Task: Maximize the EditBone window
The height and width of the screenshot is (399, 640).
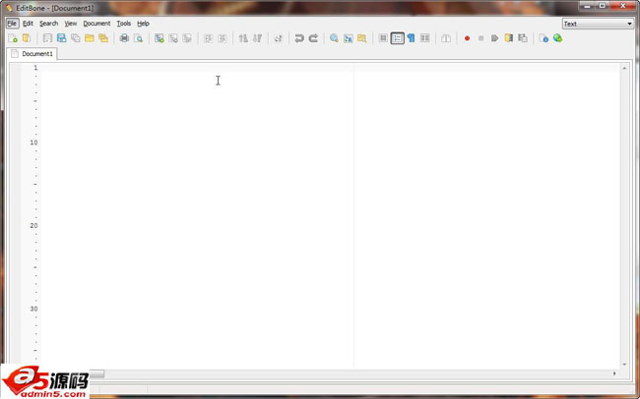Action: click(x=603, y=6)
